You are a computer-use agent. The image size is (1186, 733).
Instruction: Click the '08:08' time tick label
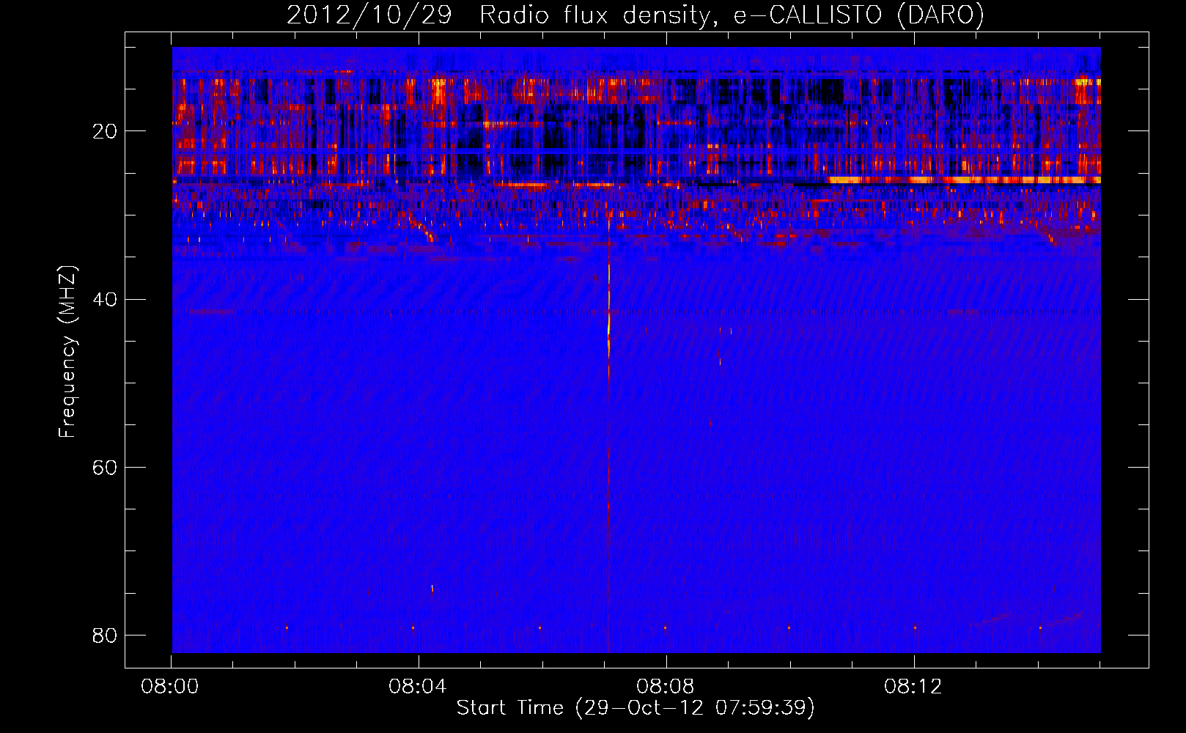pyautogui.click(x=666, y=687)
